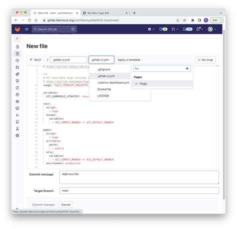
Task: Click the No wrap button
Action: tap(205, 60)
